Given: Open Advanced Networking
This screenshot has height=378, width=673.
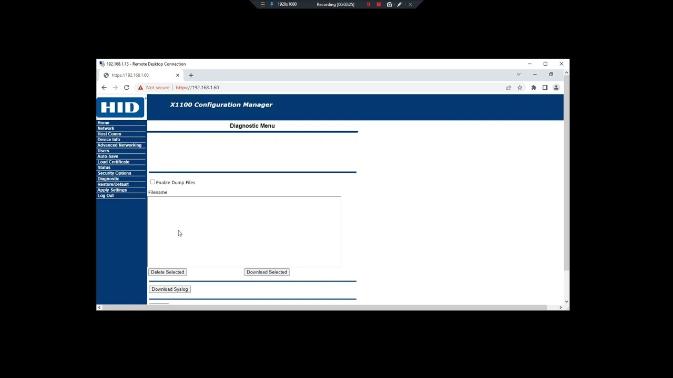Looking at the screenshot, I should tap(119, 145).
